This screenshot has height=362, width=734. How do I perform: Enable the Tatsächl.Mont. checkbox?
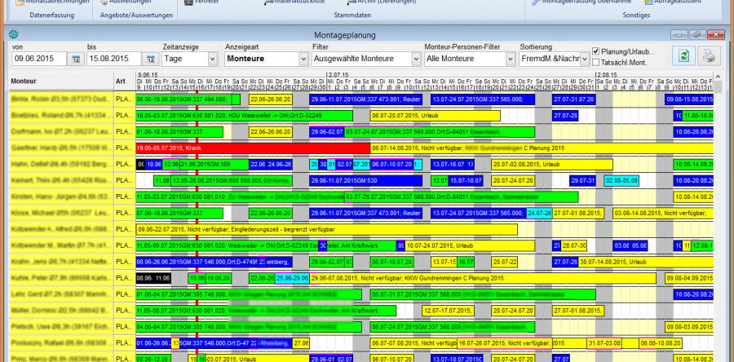pos(596,63)
